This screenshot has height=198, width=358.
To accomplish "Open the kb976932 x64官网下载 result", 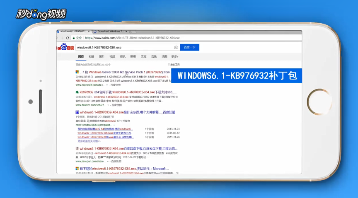I will pyautogui.click(x=128, y=92).
